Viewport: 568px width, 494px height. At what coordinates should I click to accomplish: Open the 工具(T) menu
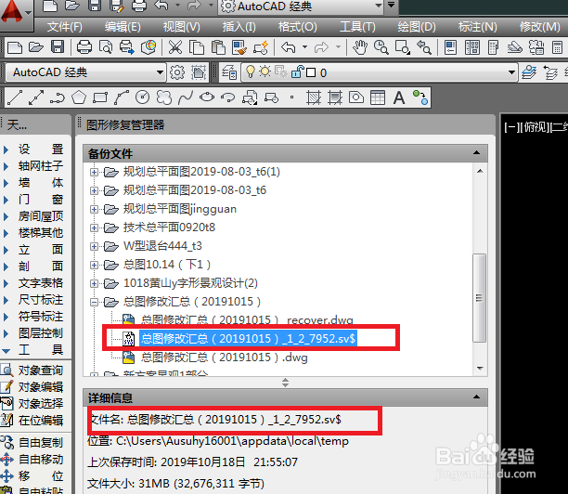coord(357,27)
